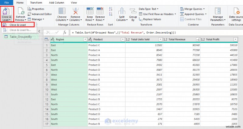Select the Total Revenue column header
Viewport: 243px width, 129px height.
coord(181,39)
